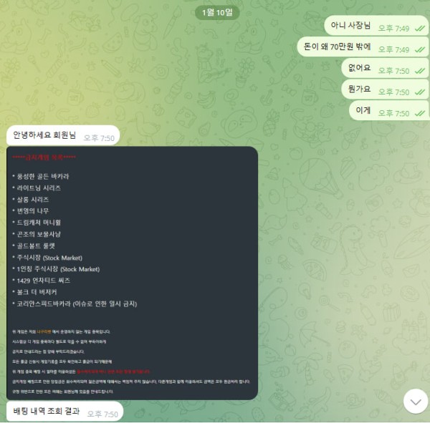Click the read checkmarks on '없어요' message
Screen dimensions: 430x423
point(420,71)
